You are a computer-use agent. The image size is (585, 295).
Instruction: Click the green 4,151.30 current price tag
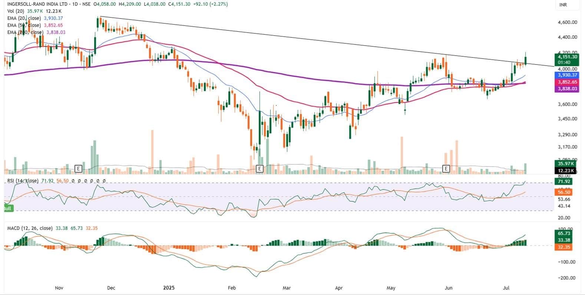(566, 57)
